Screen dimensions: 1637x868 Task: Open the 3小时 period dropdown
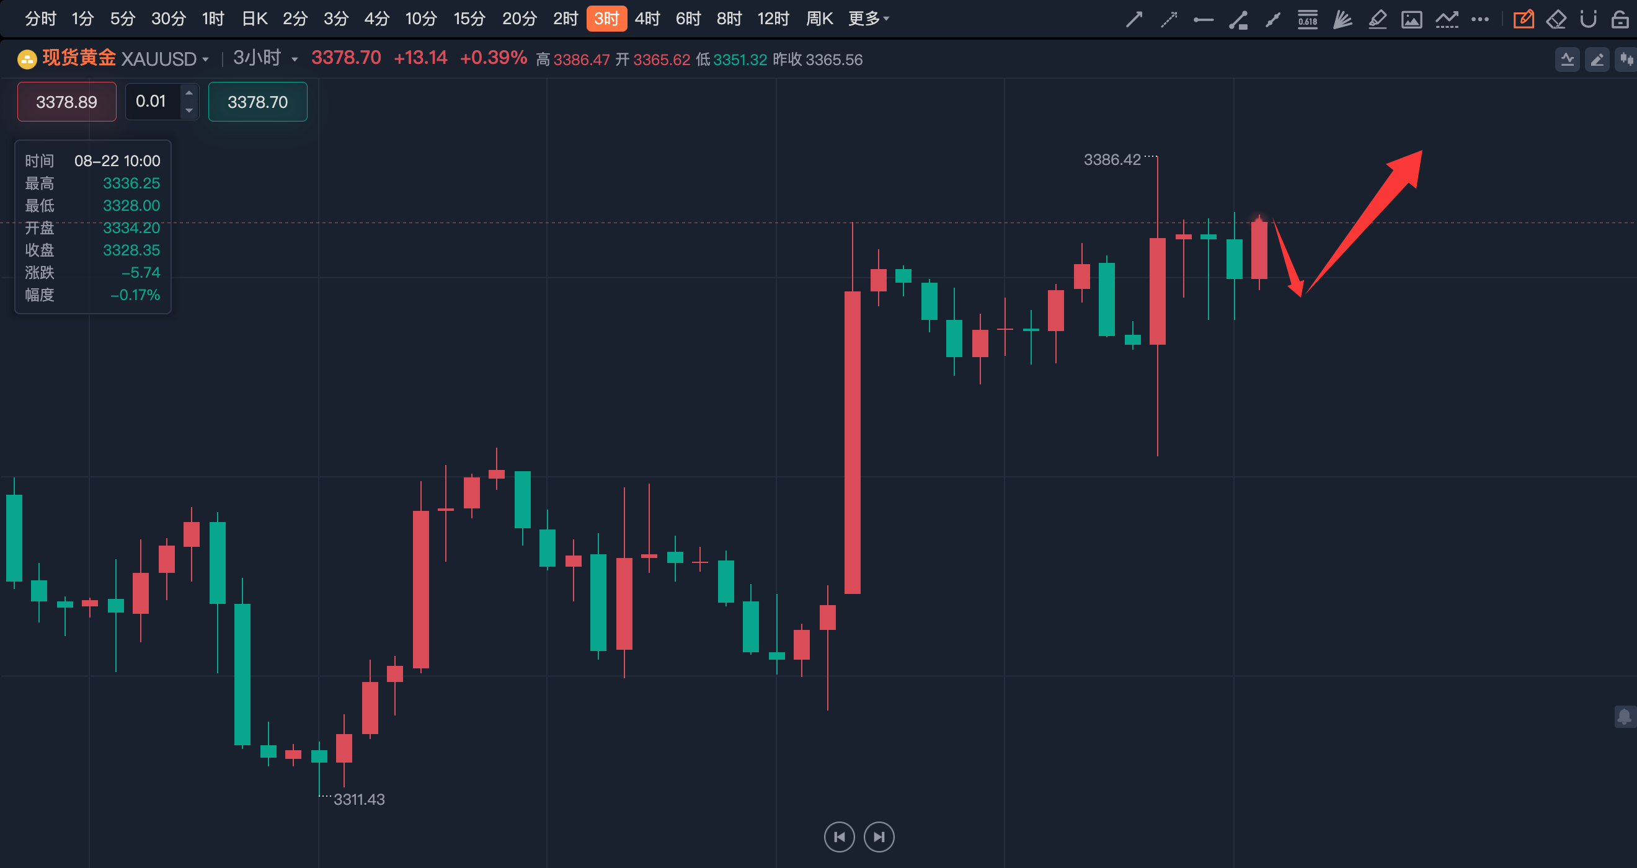tap(265, 58)
